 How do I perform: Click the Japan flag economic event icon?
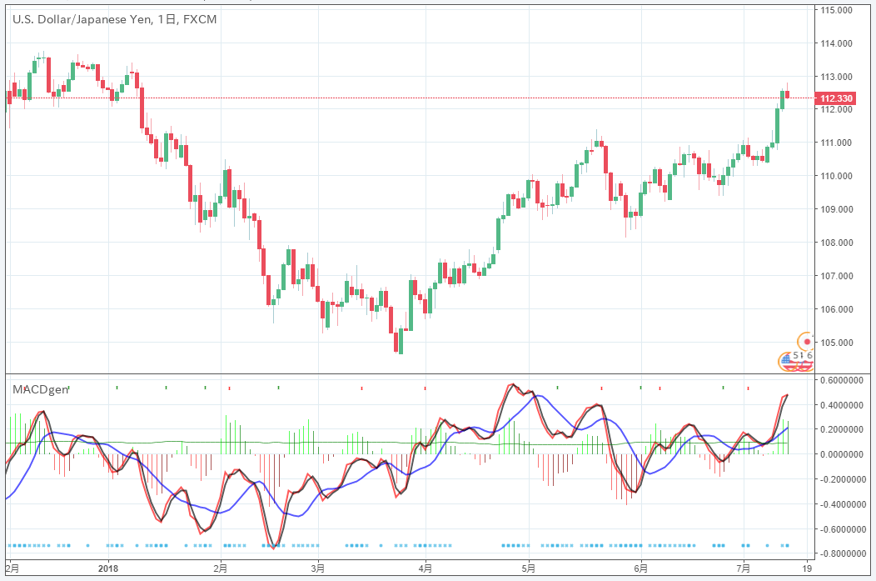point(806,341)
